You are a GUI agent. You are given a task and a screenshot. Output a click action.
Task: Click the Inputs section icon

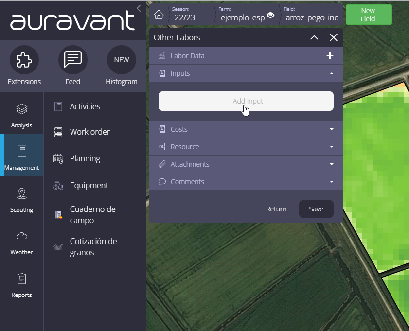(x=162, y=73)
